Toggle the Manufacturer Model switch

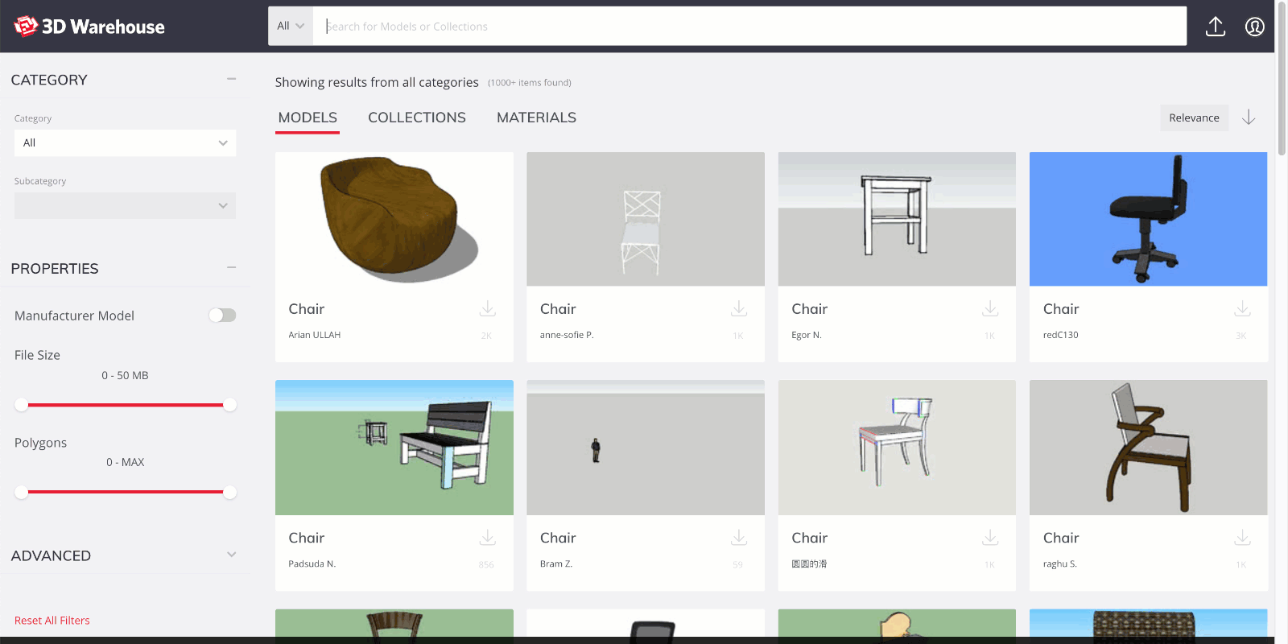tap(222, 316)
